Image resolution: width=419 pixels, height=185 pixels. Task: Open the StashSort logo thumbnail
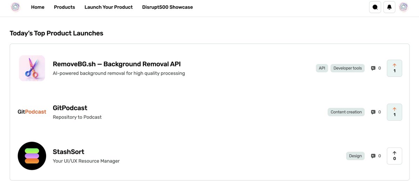pos(32,156)
